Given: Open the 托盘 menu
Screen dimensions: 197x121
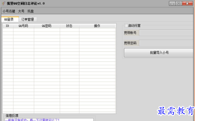Looking at the screenshot, I should tap(31, 11).
